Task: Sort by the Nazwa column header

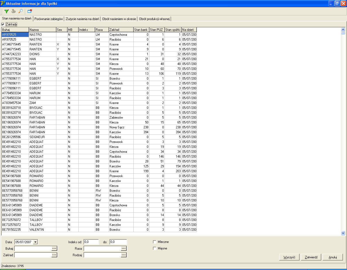Action: [43, 30]
